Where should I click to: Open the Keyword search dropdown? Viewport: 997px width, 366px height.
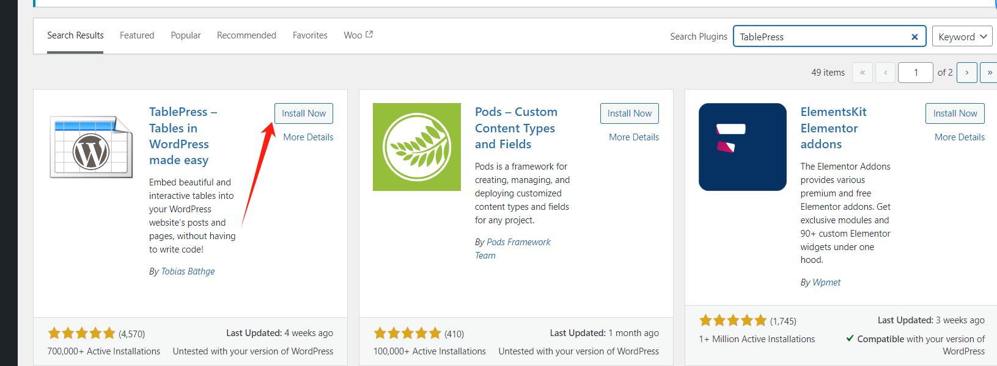point(962,36)
